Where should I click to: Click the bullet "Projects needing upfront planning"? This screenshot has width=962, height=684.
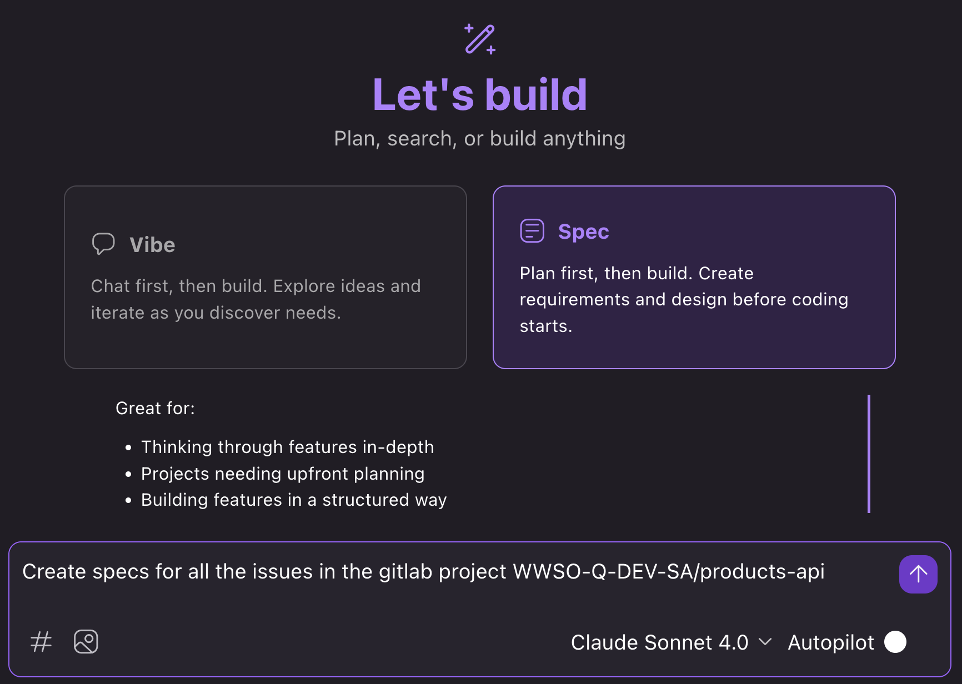coord(283,474)
